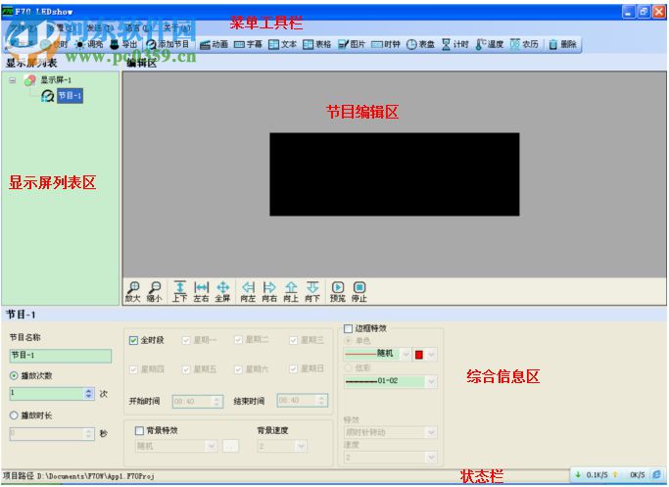The width and height of the screenshot is (669, 487).
Task: Add a 文本 text area
Action: (x=282, y=44)
